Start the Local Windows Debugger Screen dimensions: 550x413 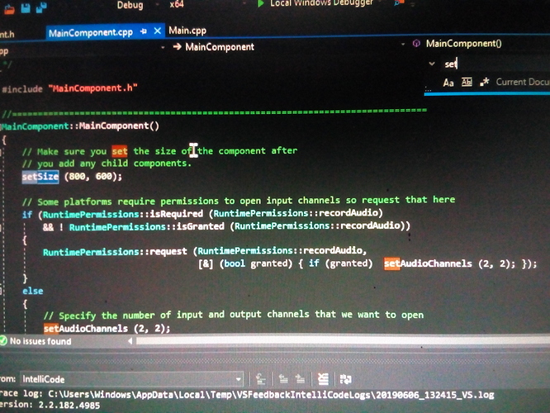coord(315,3)
